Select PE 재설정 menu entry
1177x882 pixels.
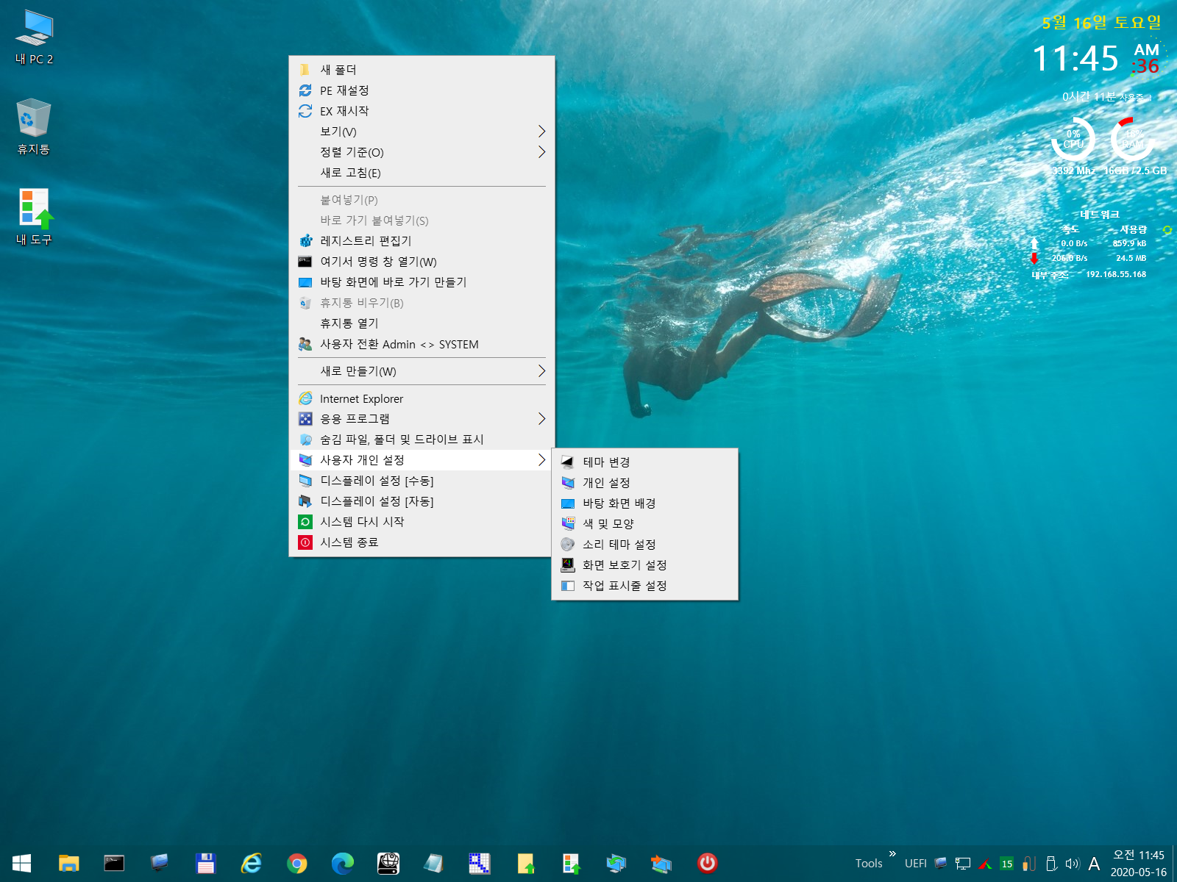[x=422, y=90]
